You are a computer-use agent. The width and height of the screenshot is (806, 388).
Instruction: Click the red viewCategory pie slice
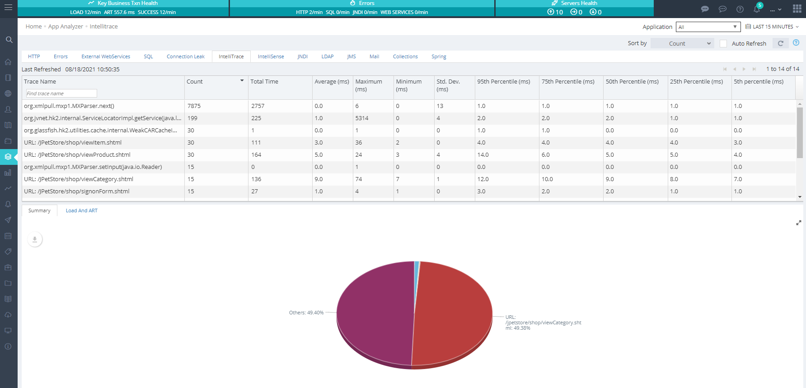pyautogui.click(x=452, y=312)
